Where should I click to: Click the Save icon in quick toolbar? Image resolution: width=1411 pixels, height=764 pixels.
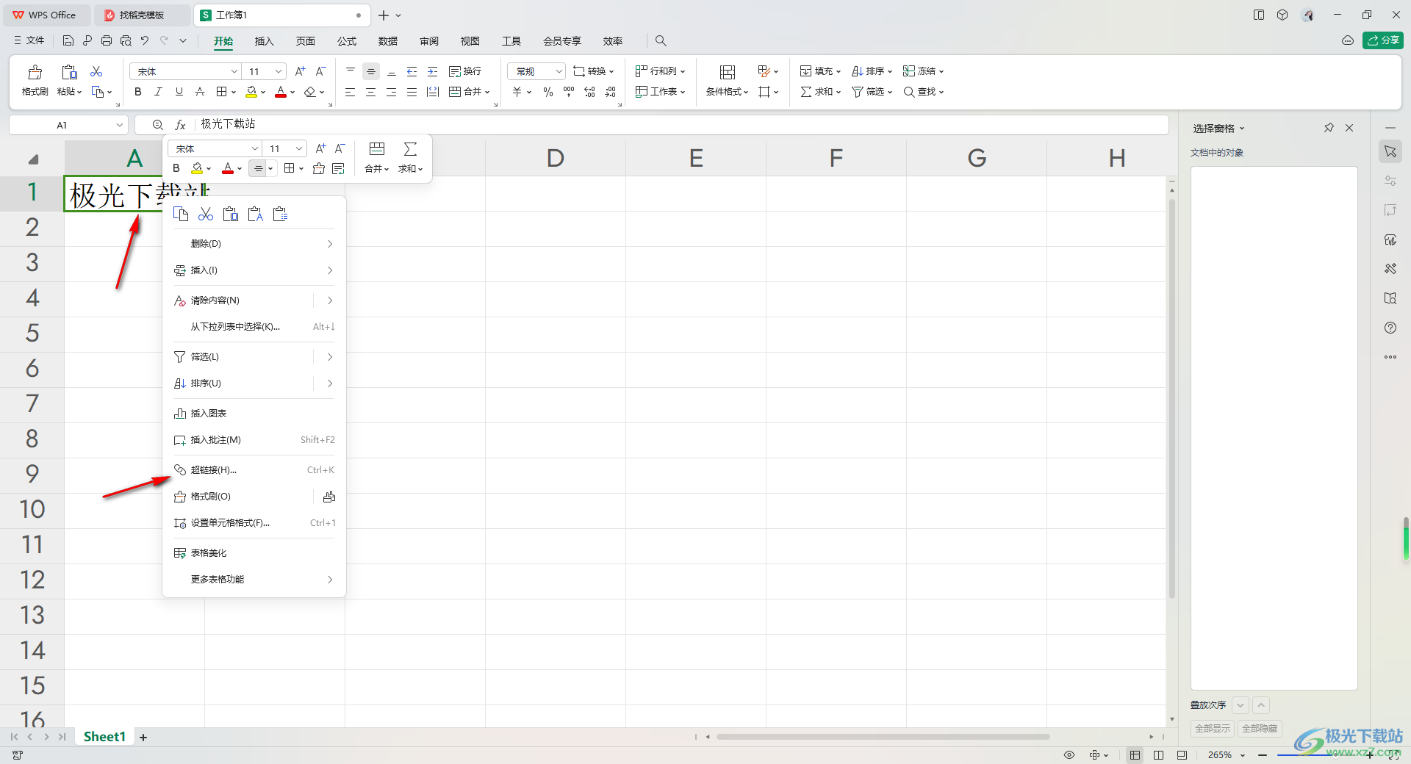(x=68, y=40)
